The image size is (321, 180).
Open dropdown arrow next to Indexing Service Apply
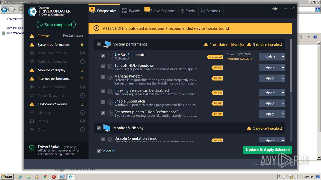pyautogui.click(x=283, y=92)
